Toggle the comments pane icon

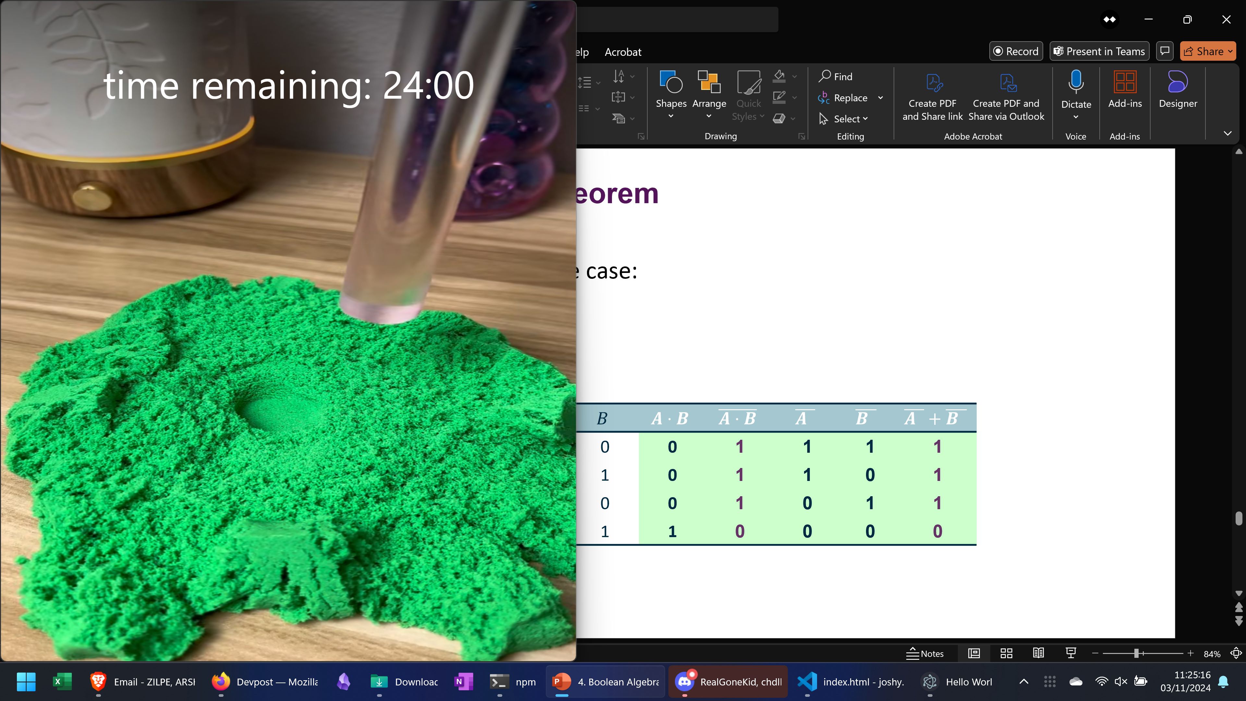(1165, 51)
